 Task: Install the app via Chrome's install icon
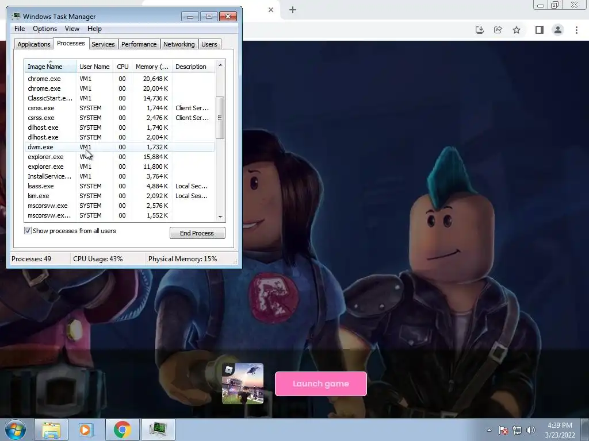(479, 30)
